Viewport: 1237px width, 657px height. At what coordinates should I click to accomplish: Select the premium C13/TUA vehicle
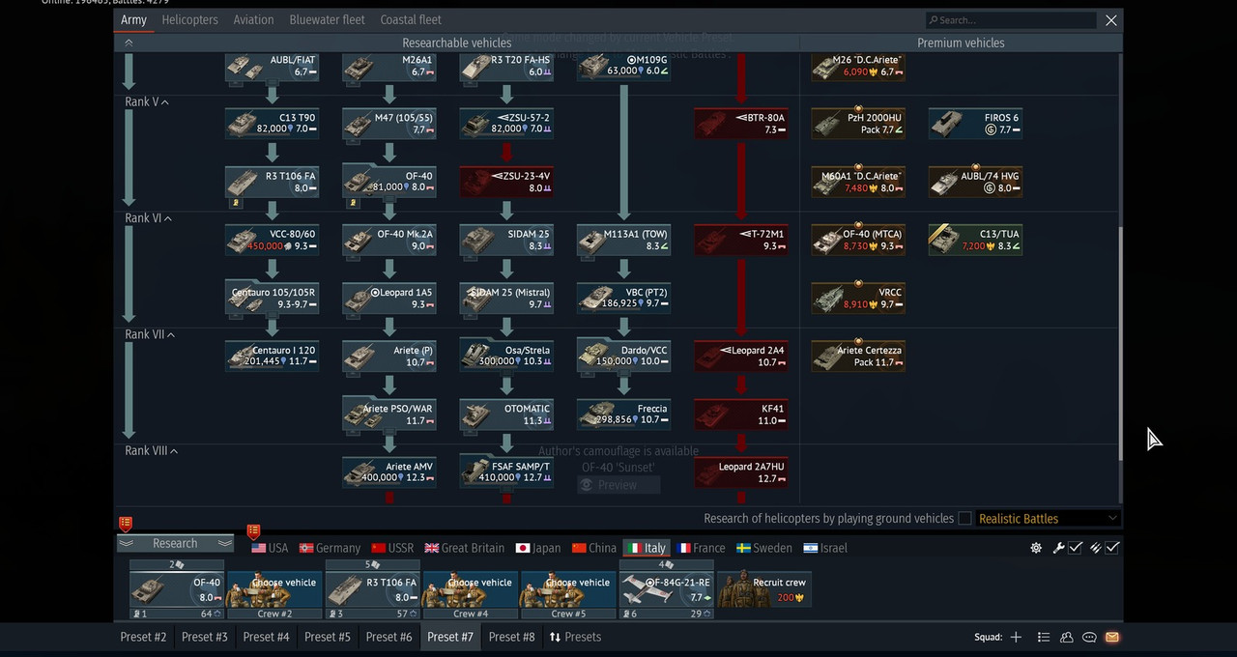coord(975,241)
